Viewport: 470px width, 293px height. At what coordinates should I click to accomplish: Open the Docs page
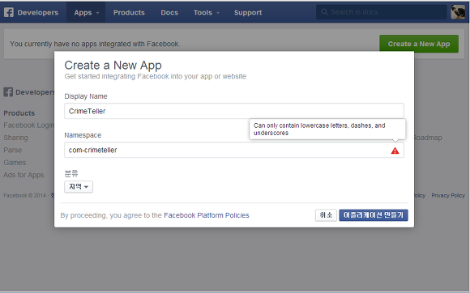[x=169, y=13]
